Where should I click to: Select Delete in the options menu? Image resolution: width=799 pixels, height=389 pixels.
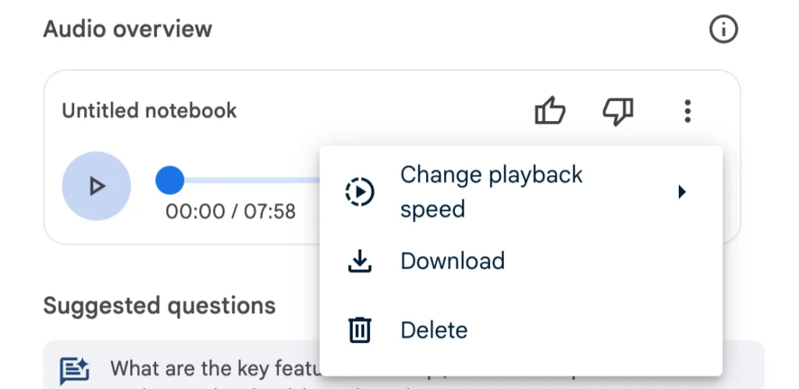pos(434,330)
